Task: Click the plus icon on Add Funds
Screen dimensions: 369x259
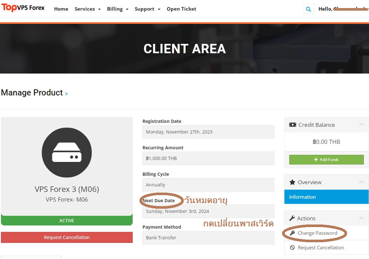Action: pos(316,160)
